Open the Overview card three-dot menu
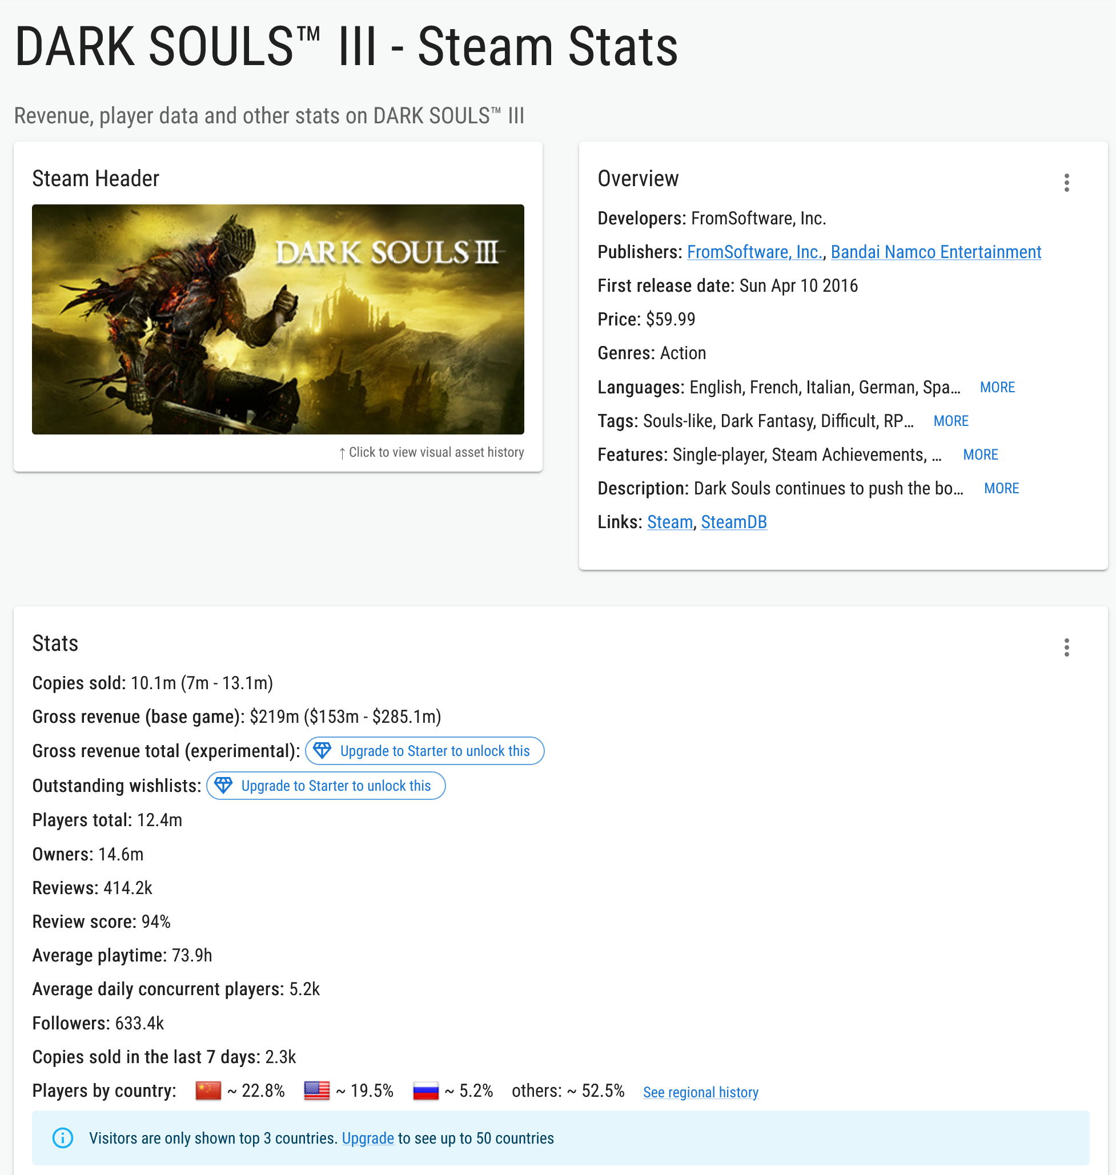The image size is (1116, 1175). click(1067, 183)
